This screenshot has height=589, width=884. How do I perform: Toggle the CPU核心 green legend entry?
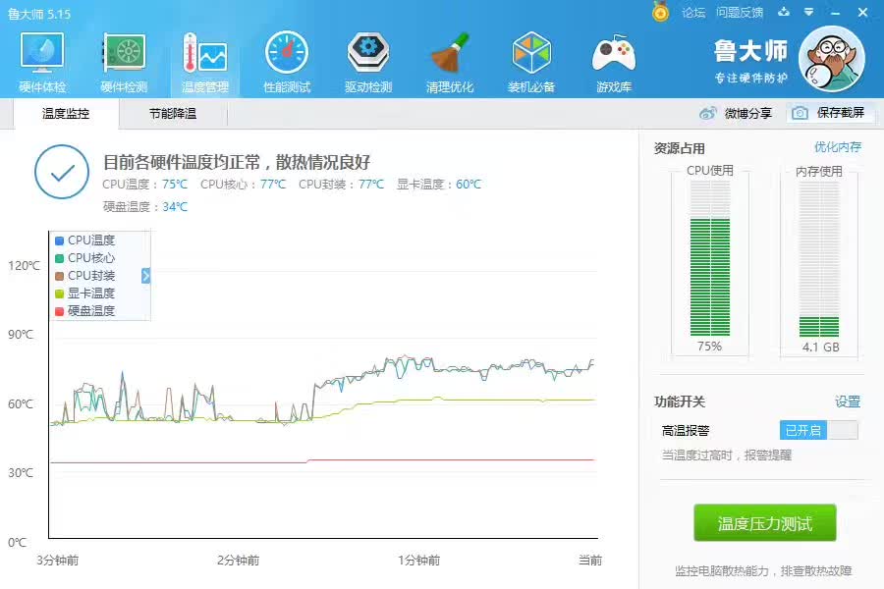85,258
